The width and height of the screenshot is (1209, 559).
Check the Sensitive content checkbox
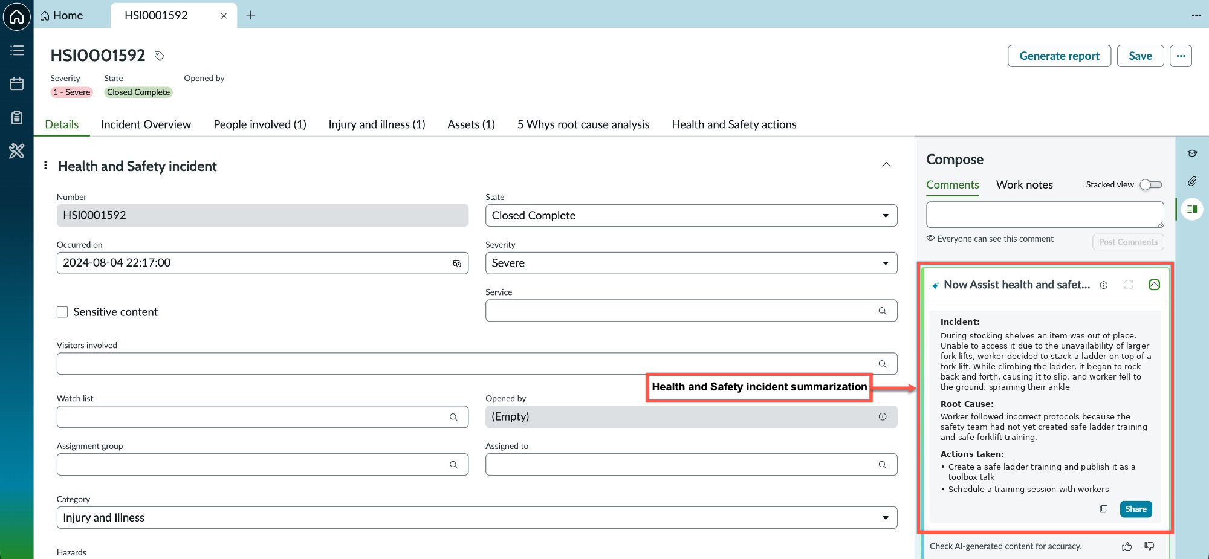coord(62,312)
